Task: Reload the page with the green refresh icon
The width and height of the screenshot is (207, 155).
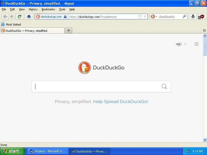Action: coord(20,17)
